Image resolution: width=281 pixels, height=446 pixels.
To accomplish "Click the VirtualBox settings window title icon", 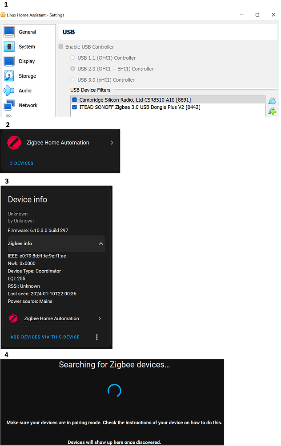I will [3, 15].
